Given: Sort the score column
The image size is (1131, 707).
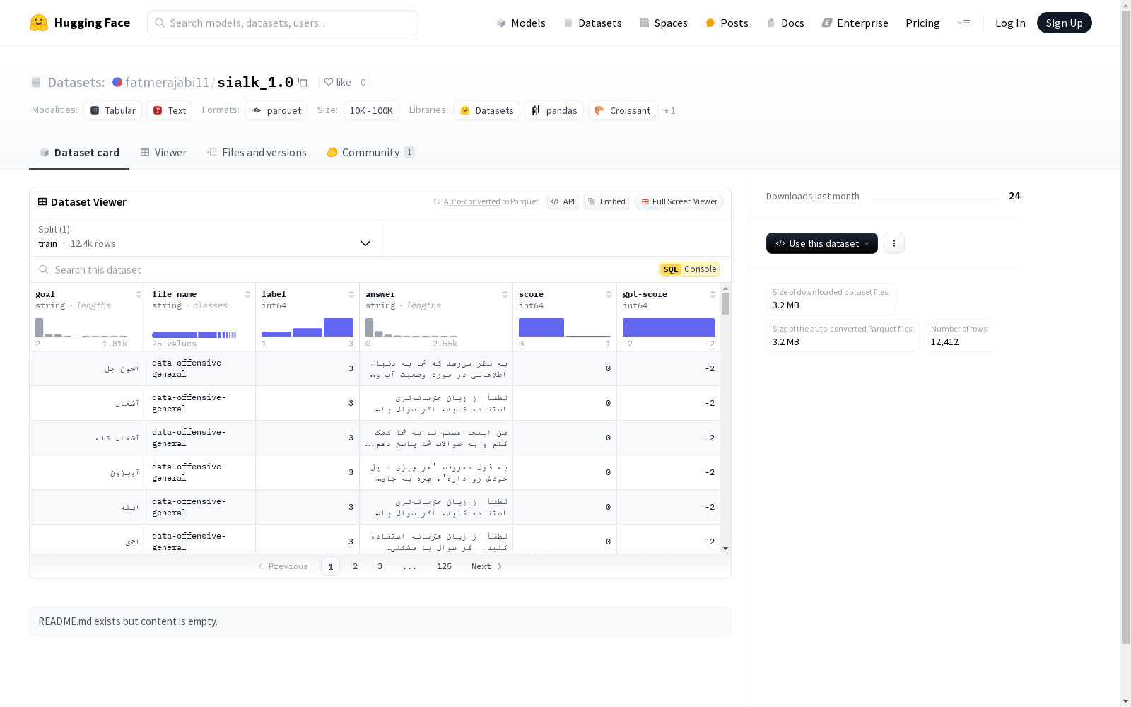Looking at the screenshot, I should pyautogui.click(x=609, y=294).
